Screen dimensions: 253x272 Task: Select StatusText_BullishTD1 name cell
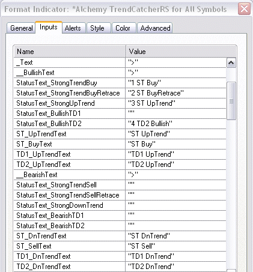coord(70,113)
